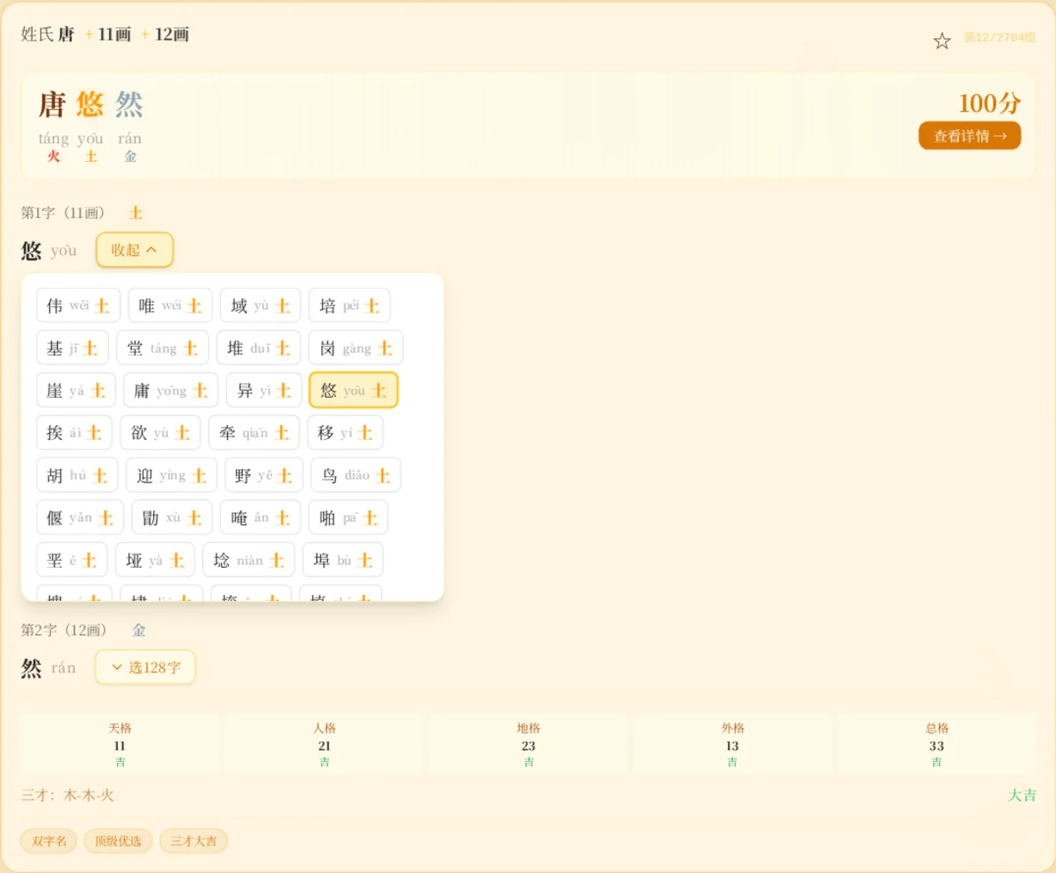The height and width of the screenshot is (873, 1056).
Task: Pick the 域 yù chip
Action: (260, 305)
